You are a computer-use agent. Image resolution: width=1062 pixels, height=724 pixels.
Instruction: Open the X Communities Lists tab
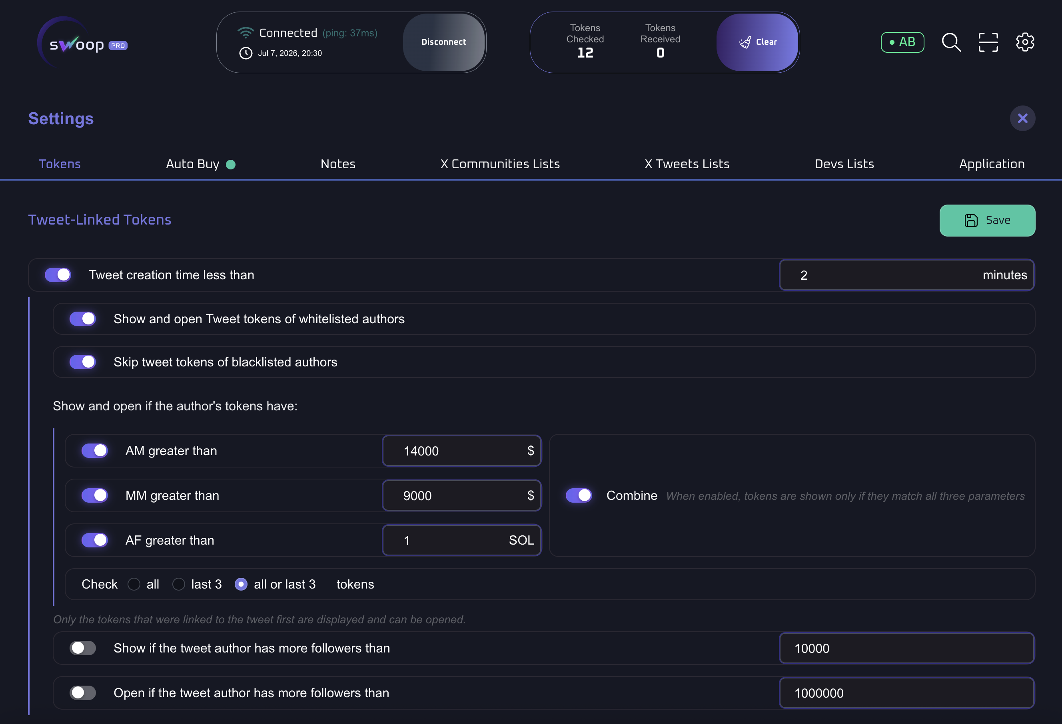pos(500,164)
